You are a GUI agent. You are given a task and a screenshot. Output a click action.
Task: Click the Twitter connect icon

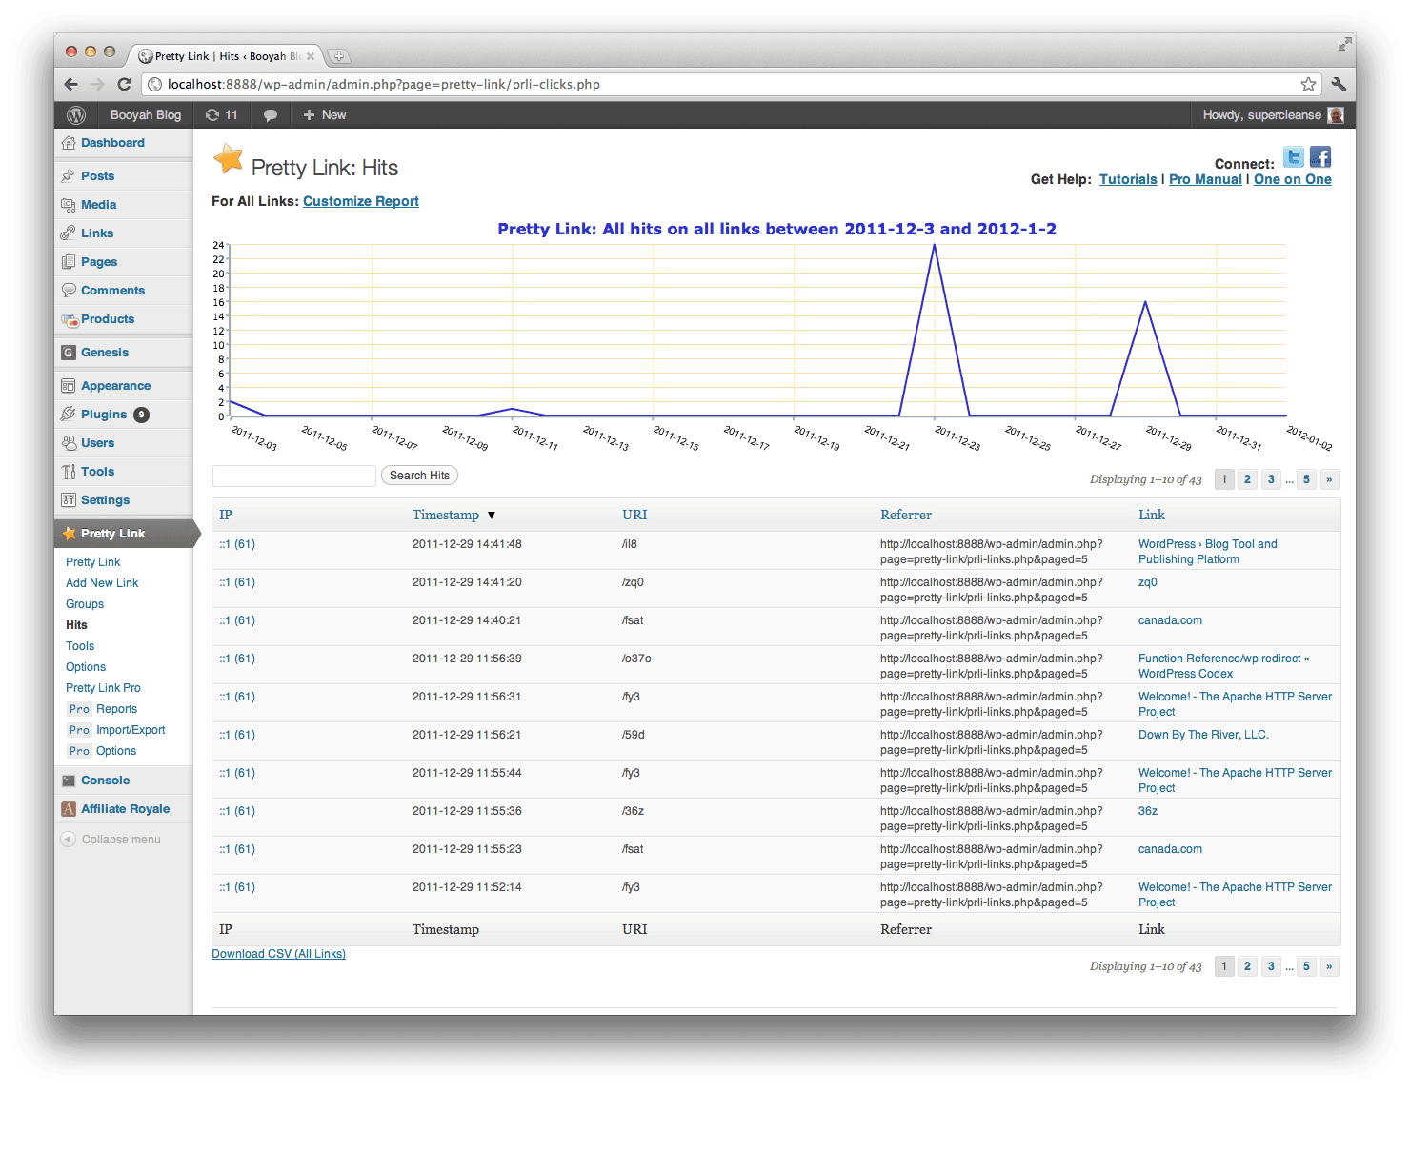click(x=1294, y=157)
